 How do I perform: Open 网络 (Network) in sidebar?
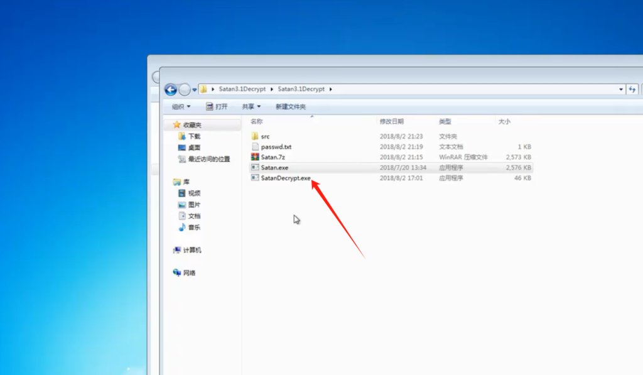[x=189, y=273]
